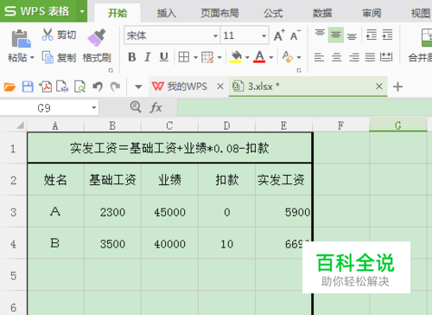Click the Open folder icon
The width and height of the screenshot is (432, 315).
pos(10,87)
